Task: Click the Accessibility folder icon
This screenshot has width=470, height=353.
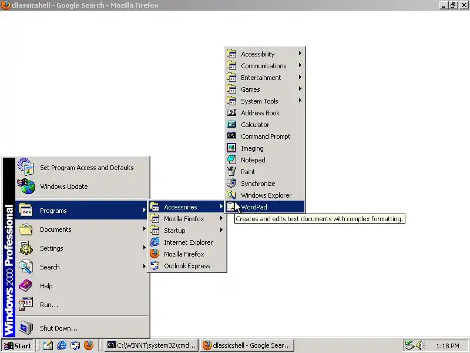Action: click(231, 54)
